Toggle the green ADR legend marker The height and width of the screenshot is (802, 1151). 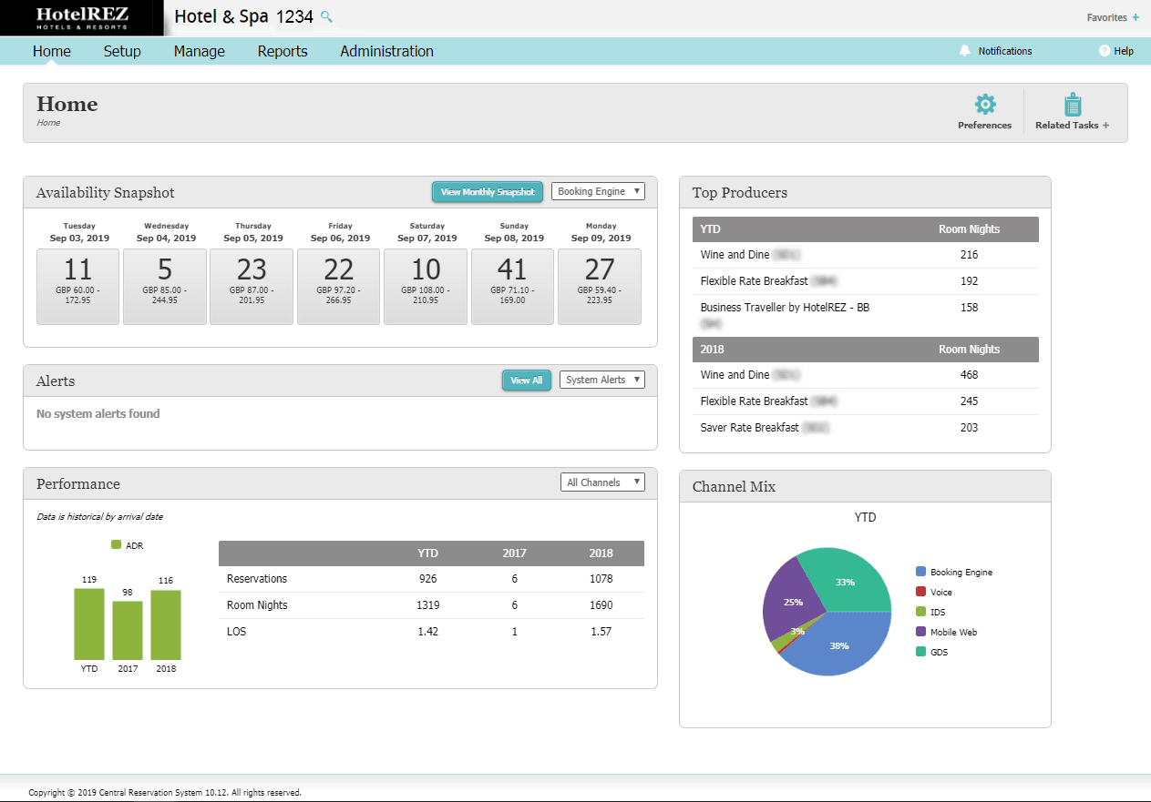(x=116, y=545)
